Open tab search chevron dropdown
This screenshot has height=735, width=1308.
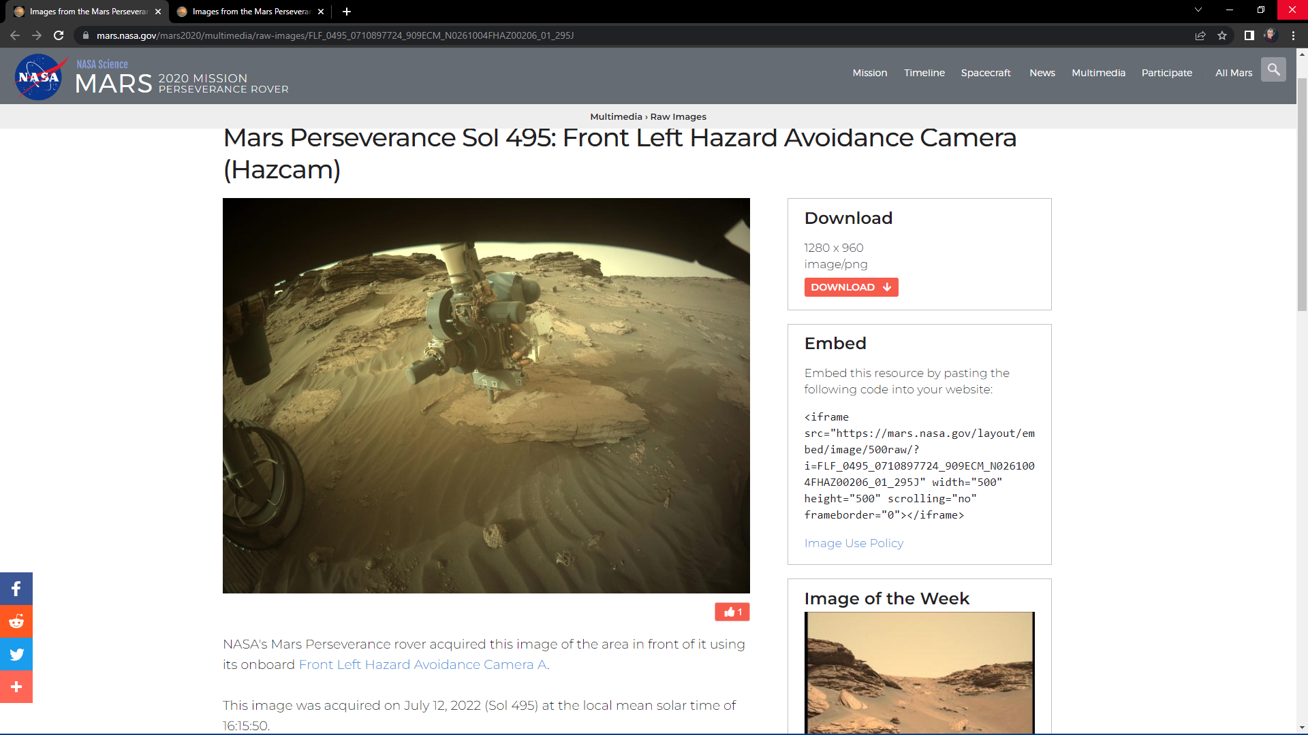point(1198,10)
